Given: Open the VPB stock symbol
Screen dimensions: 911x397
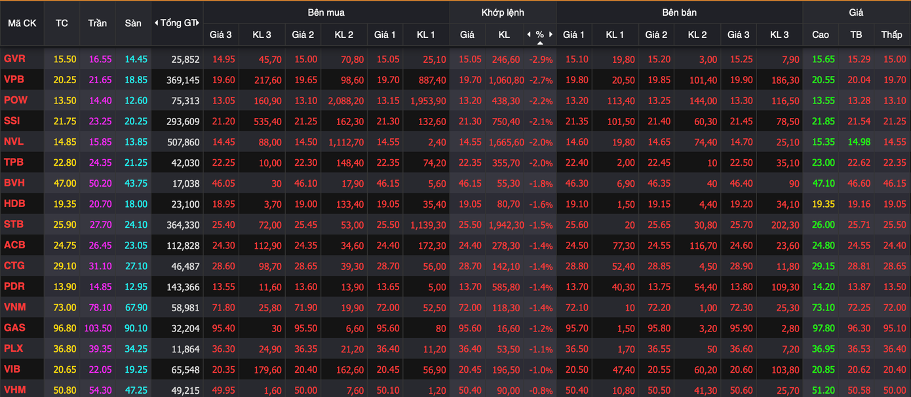Looking at the screenshot, I should [14, 80].
